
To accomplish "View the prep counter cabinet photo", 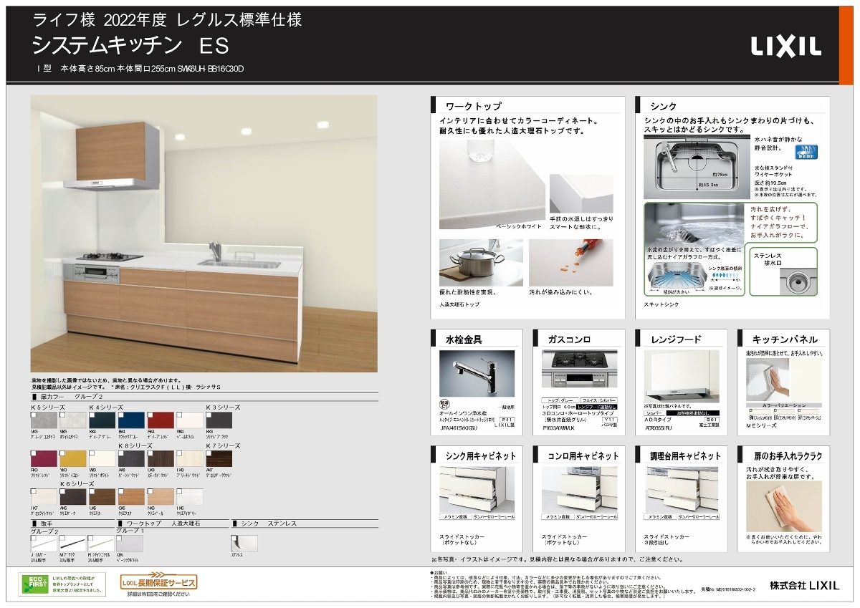I will (682, 490).
